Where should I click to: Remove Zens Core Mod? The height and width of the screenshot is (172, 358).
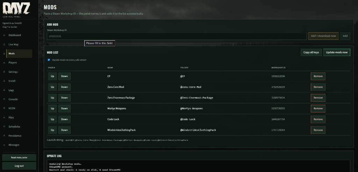318,87
